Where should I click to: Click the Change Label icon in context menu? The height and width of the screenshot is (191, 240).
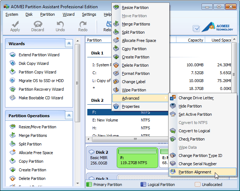(x=116, y=82)
